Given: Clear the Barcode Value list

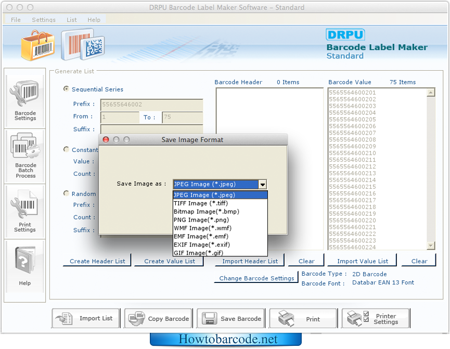Looking at the screenshot, I should coord(419,261).
